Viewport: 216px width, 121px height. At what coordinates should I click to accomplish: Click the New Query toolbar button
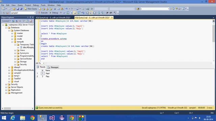pyautogui.click(x=31, y=9)
